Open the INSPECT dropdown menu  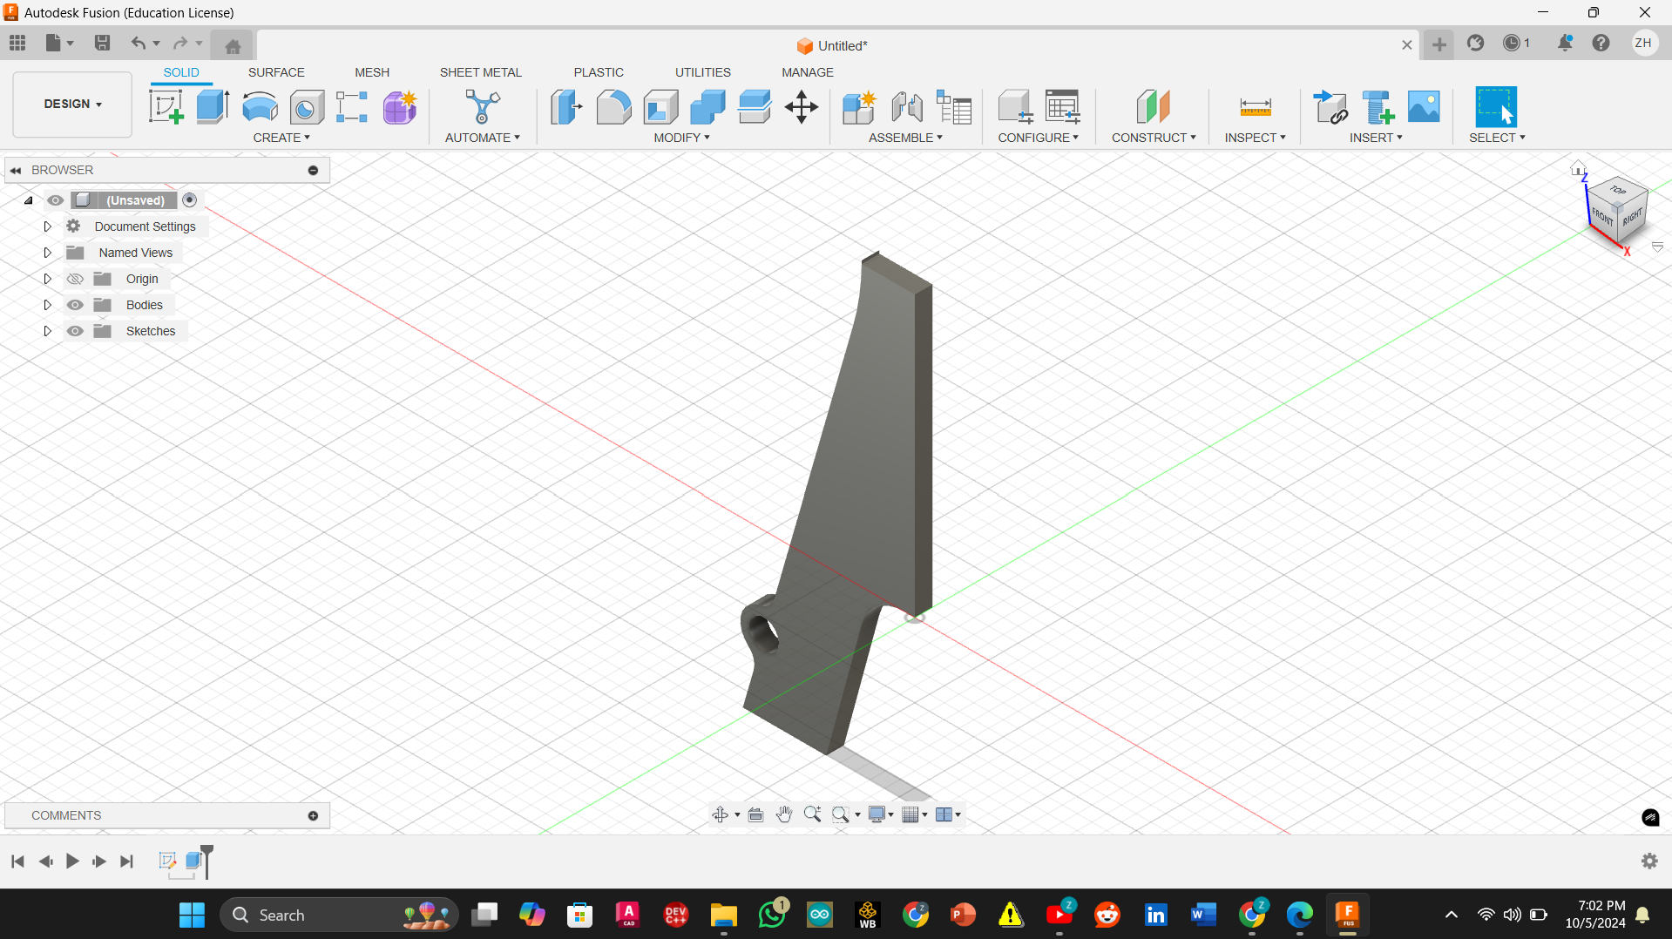(x=1255, y=138)
